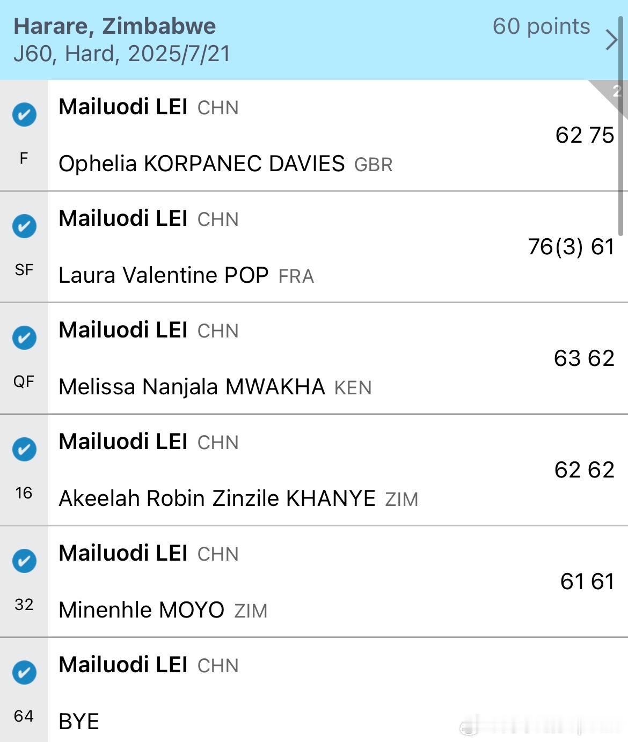
Task: Select the BYE entry in round 64
Action: tap(79, 722)
